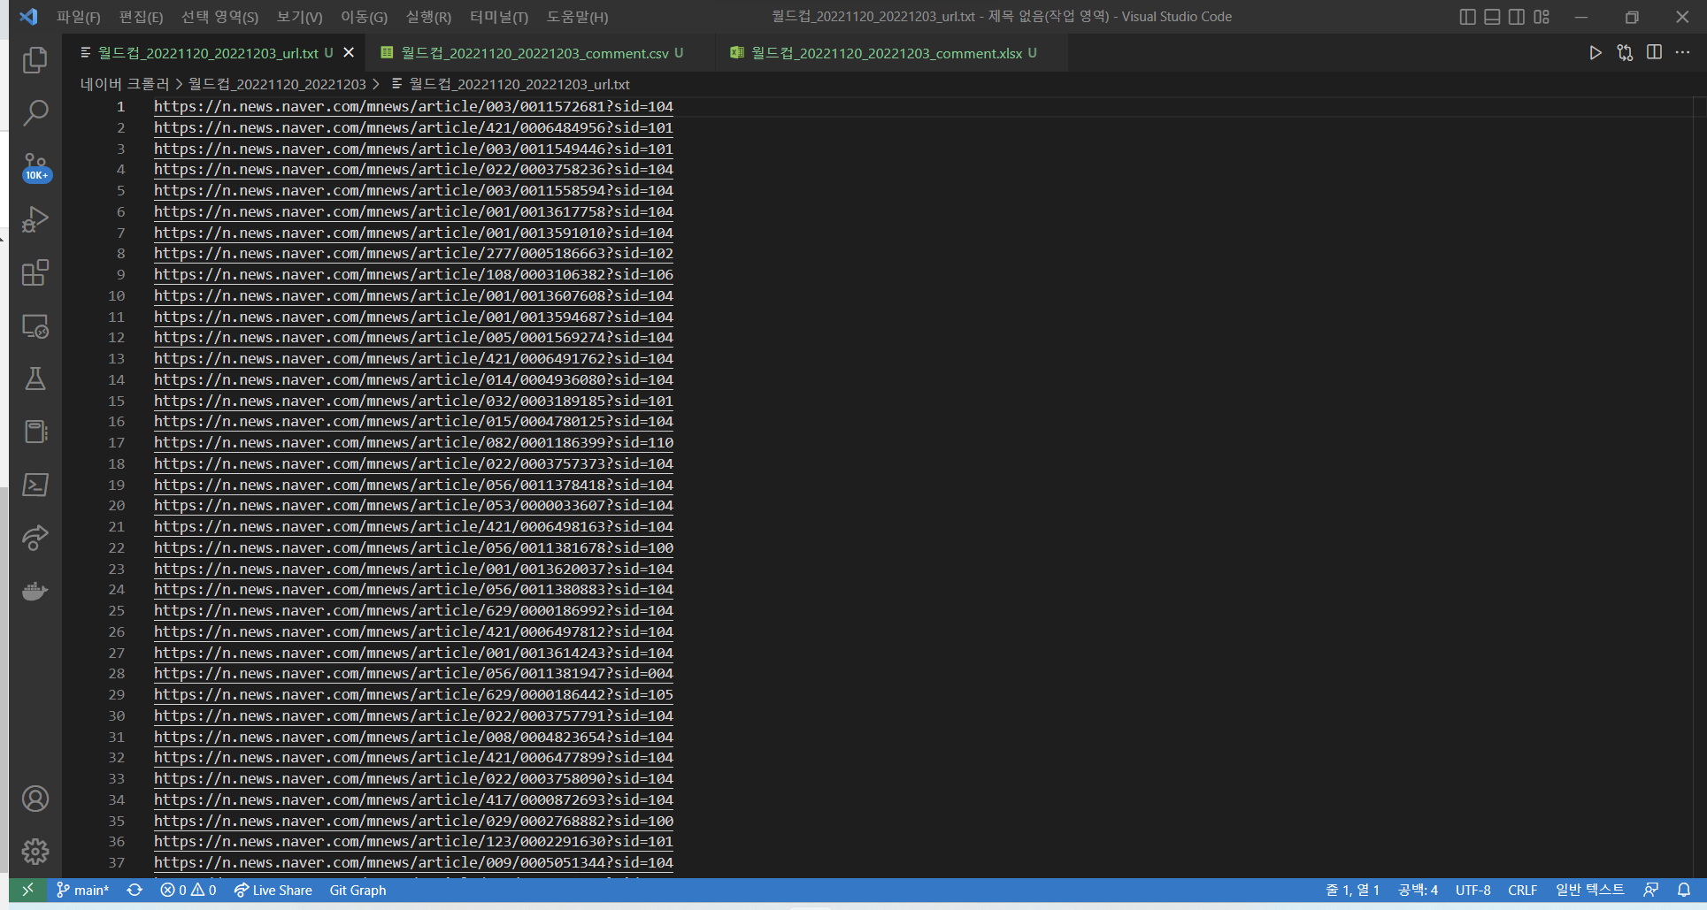The height and width of the screenshot is (910, 1707).
Task: Toggle the secondary side bar layout icon
Action: click(1517, 17)
